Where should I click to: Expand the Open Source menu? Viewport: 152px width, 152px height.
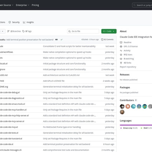[x=7, y=5]
